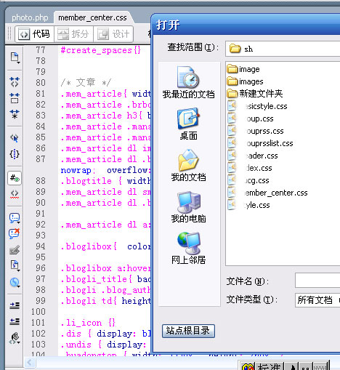Viewport: 340px width, 370px height.
Task: Click the Indent Code icon
Action: 15,305
